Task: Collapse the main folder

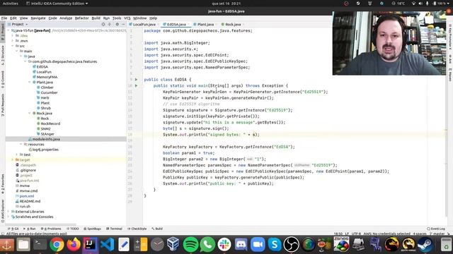Action: point(17,52)
